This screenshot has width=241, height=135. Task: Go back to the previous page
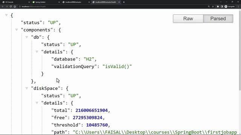click(x=3, y=7)
